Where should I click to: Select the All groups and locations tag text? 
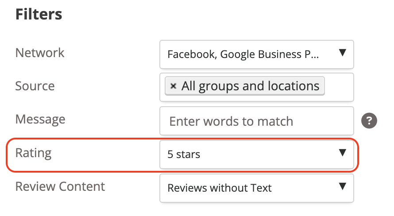click(x=250, y=86)
